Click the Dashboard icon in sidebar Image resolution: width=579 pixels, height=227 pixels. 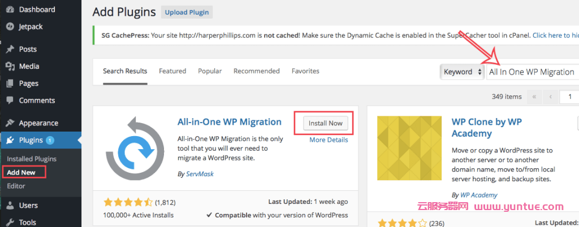10,9
